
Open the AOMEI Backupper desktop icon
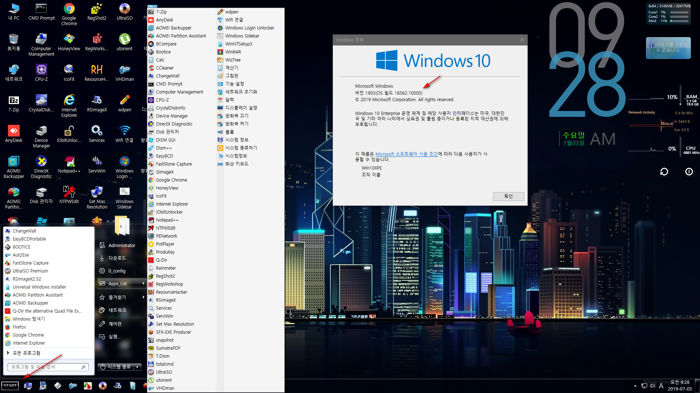[x=13, y=167]
